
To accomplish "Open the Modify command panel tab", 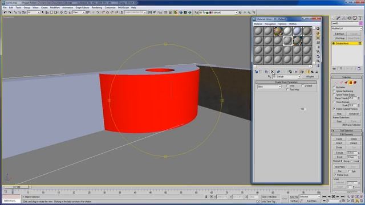I will [x=338, y=18].
